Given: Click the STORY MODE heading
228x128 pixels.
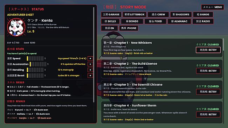Looking at the screenshot, I should [133, 7].
